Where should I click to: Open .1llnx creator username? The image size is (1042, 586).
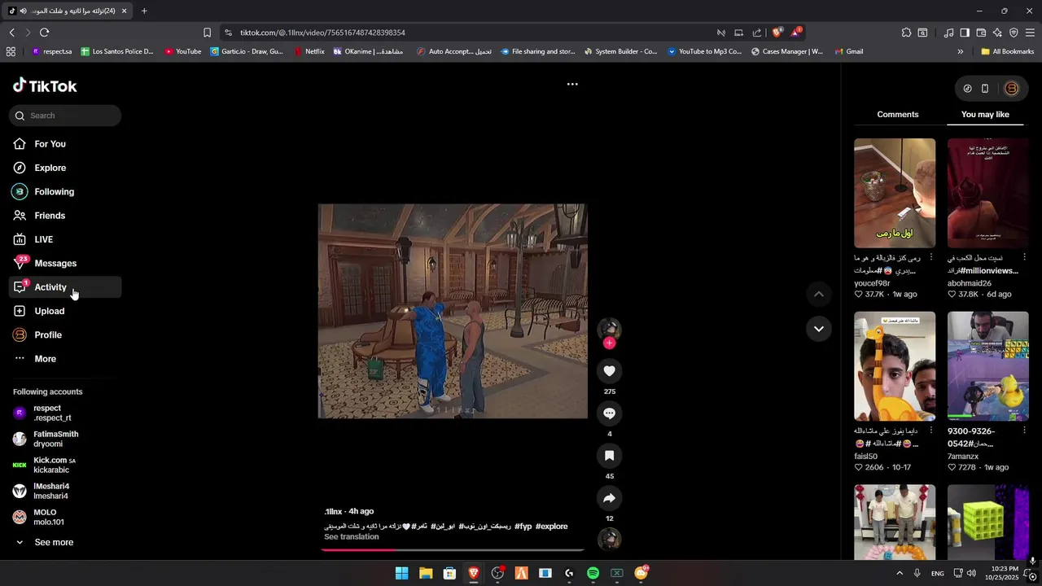coord(333,511)
